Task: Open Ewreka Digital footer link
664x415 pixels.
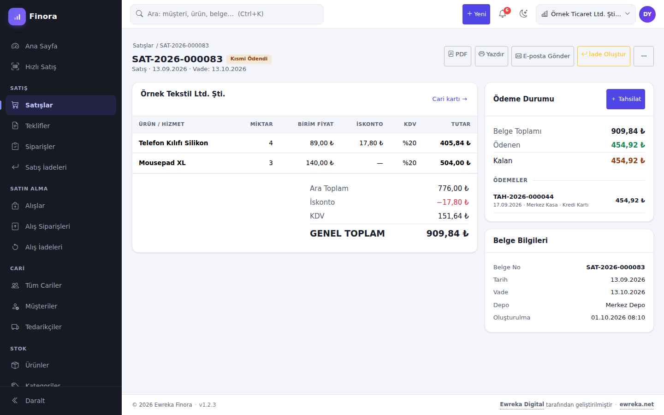Action: [x=522, y=404]
